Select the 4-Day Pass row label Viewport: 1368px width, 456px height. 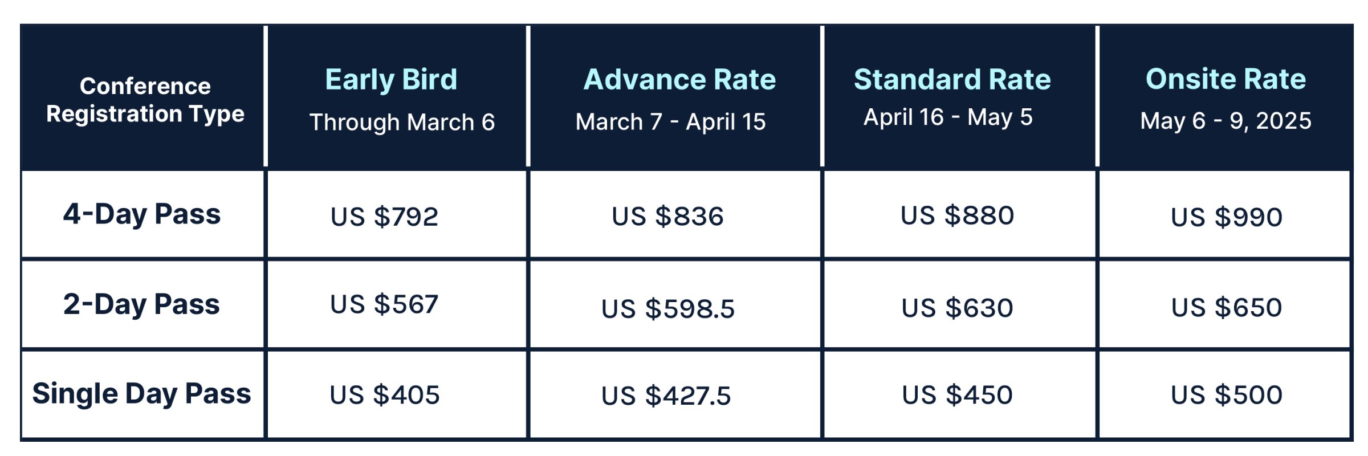pyautogui.click(x=142, y=214)
